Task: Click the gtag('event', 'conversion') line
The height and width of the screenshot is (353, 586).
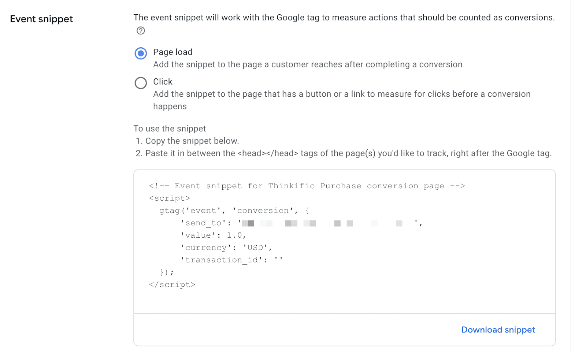Action: 234,211
